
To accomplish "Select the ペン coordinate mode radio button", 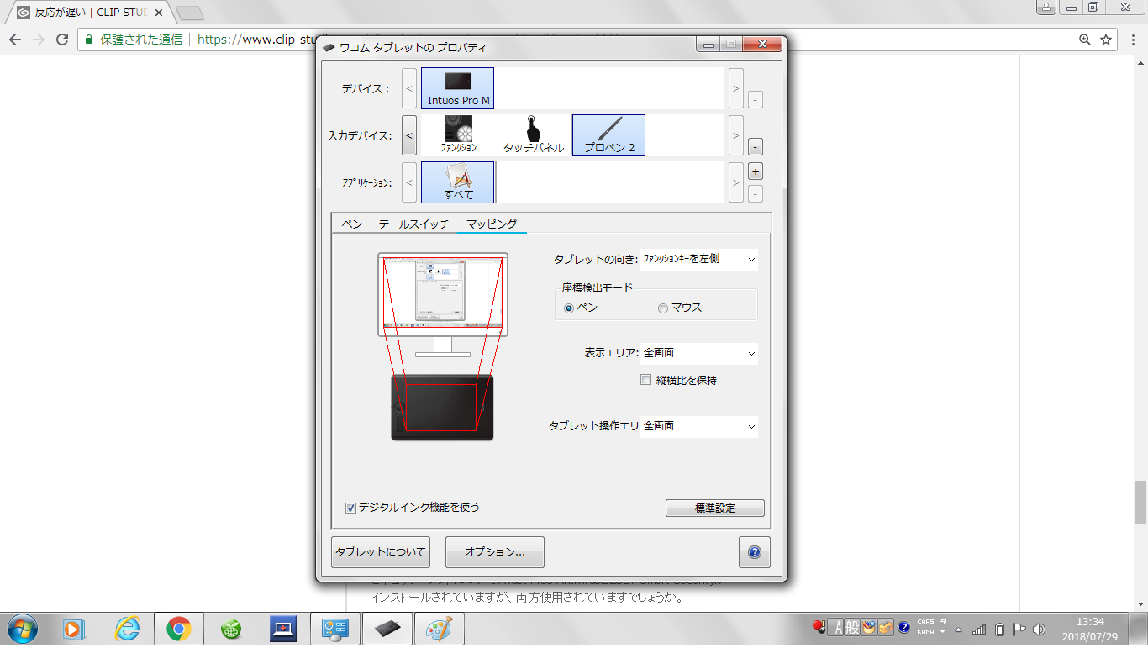I will pyautogui.click(x=569, y=308).
